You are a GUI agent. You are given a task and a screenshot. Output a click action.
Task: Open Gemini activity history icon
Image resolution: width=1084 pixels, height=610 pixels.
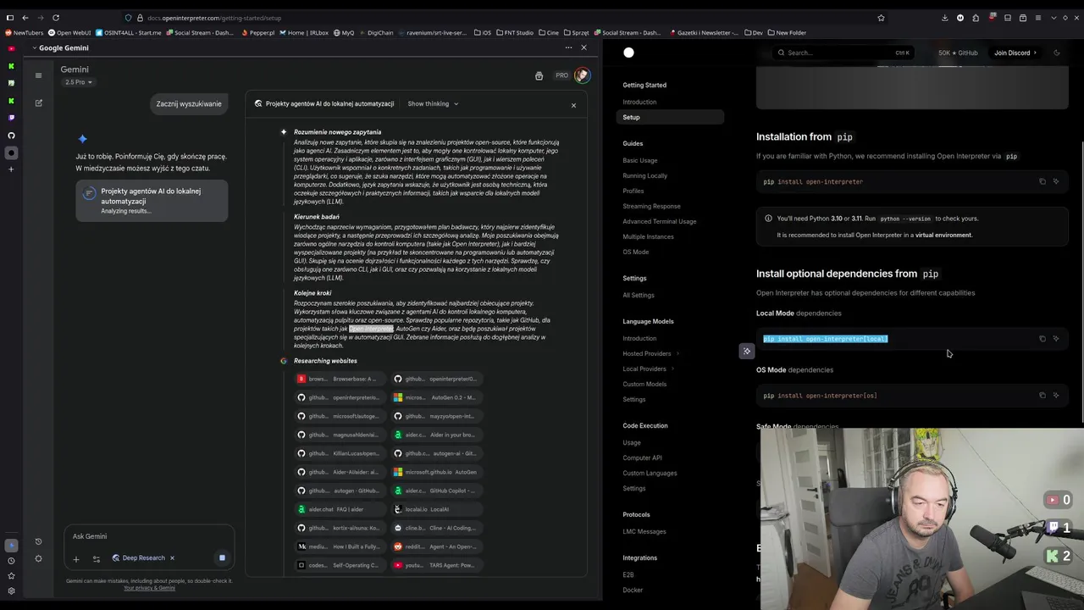tap(38, 541)
